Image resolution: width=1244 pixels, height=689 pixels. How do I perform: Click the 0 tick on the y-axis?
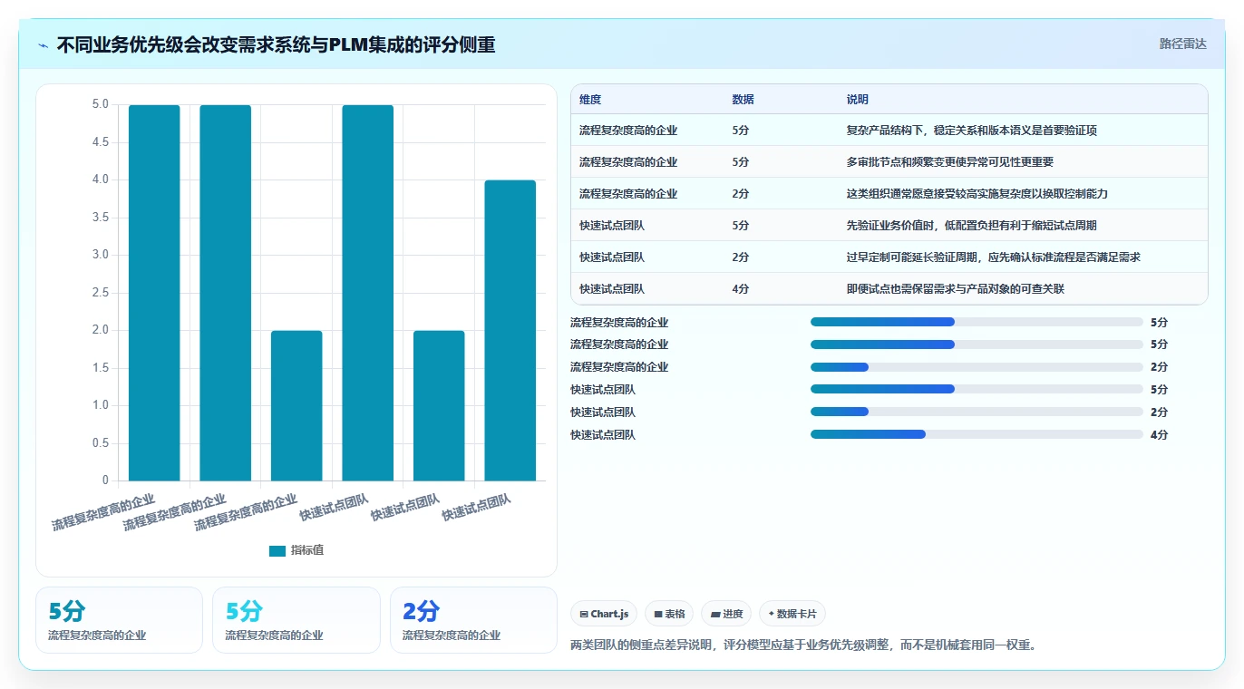tap(105, 480)
